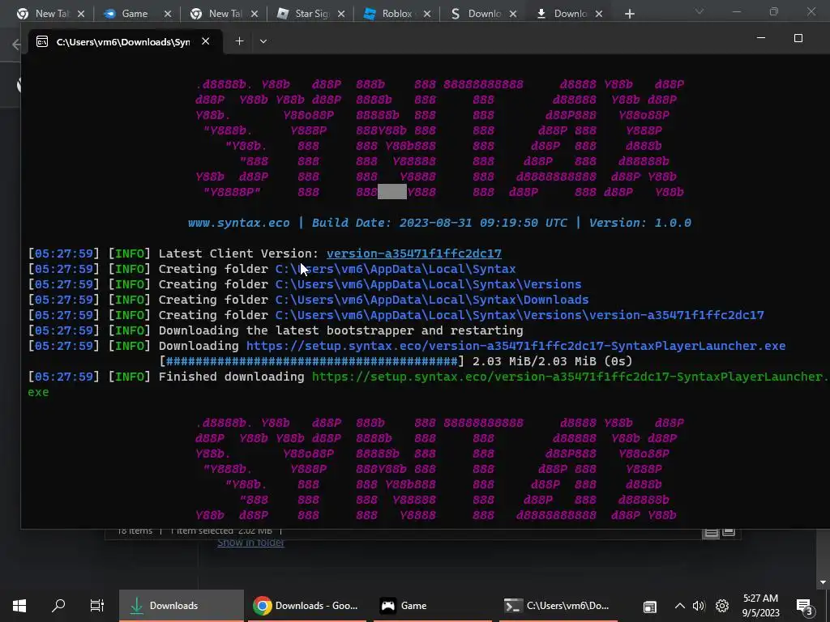The image size is (830, 622).
Task: Open the settings gear tray icon
Action: pos(722,606)
